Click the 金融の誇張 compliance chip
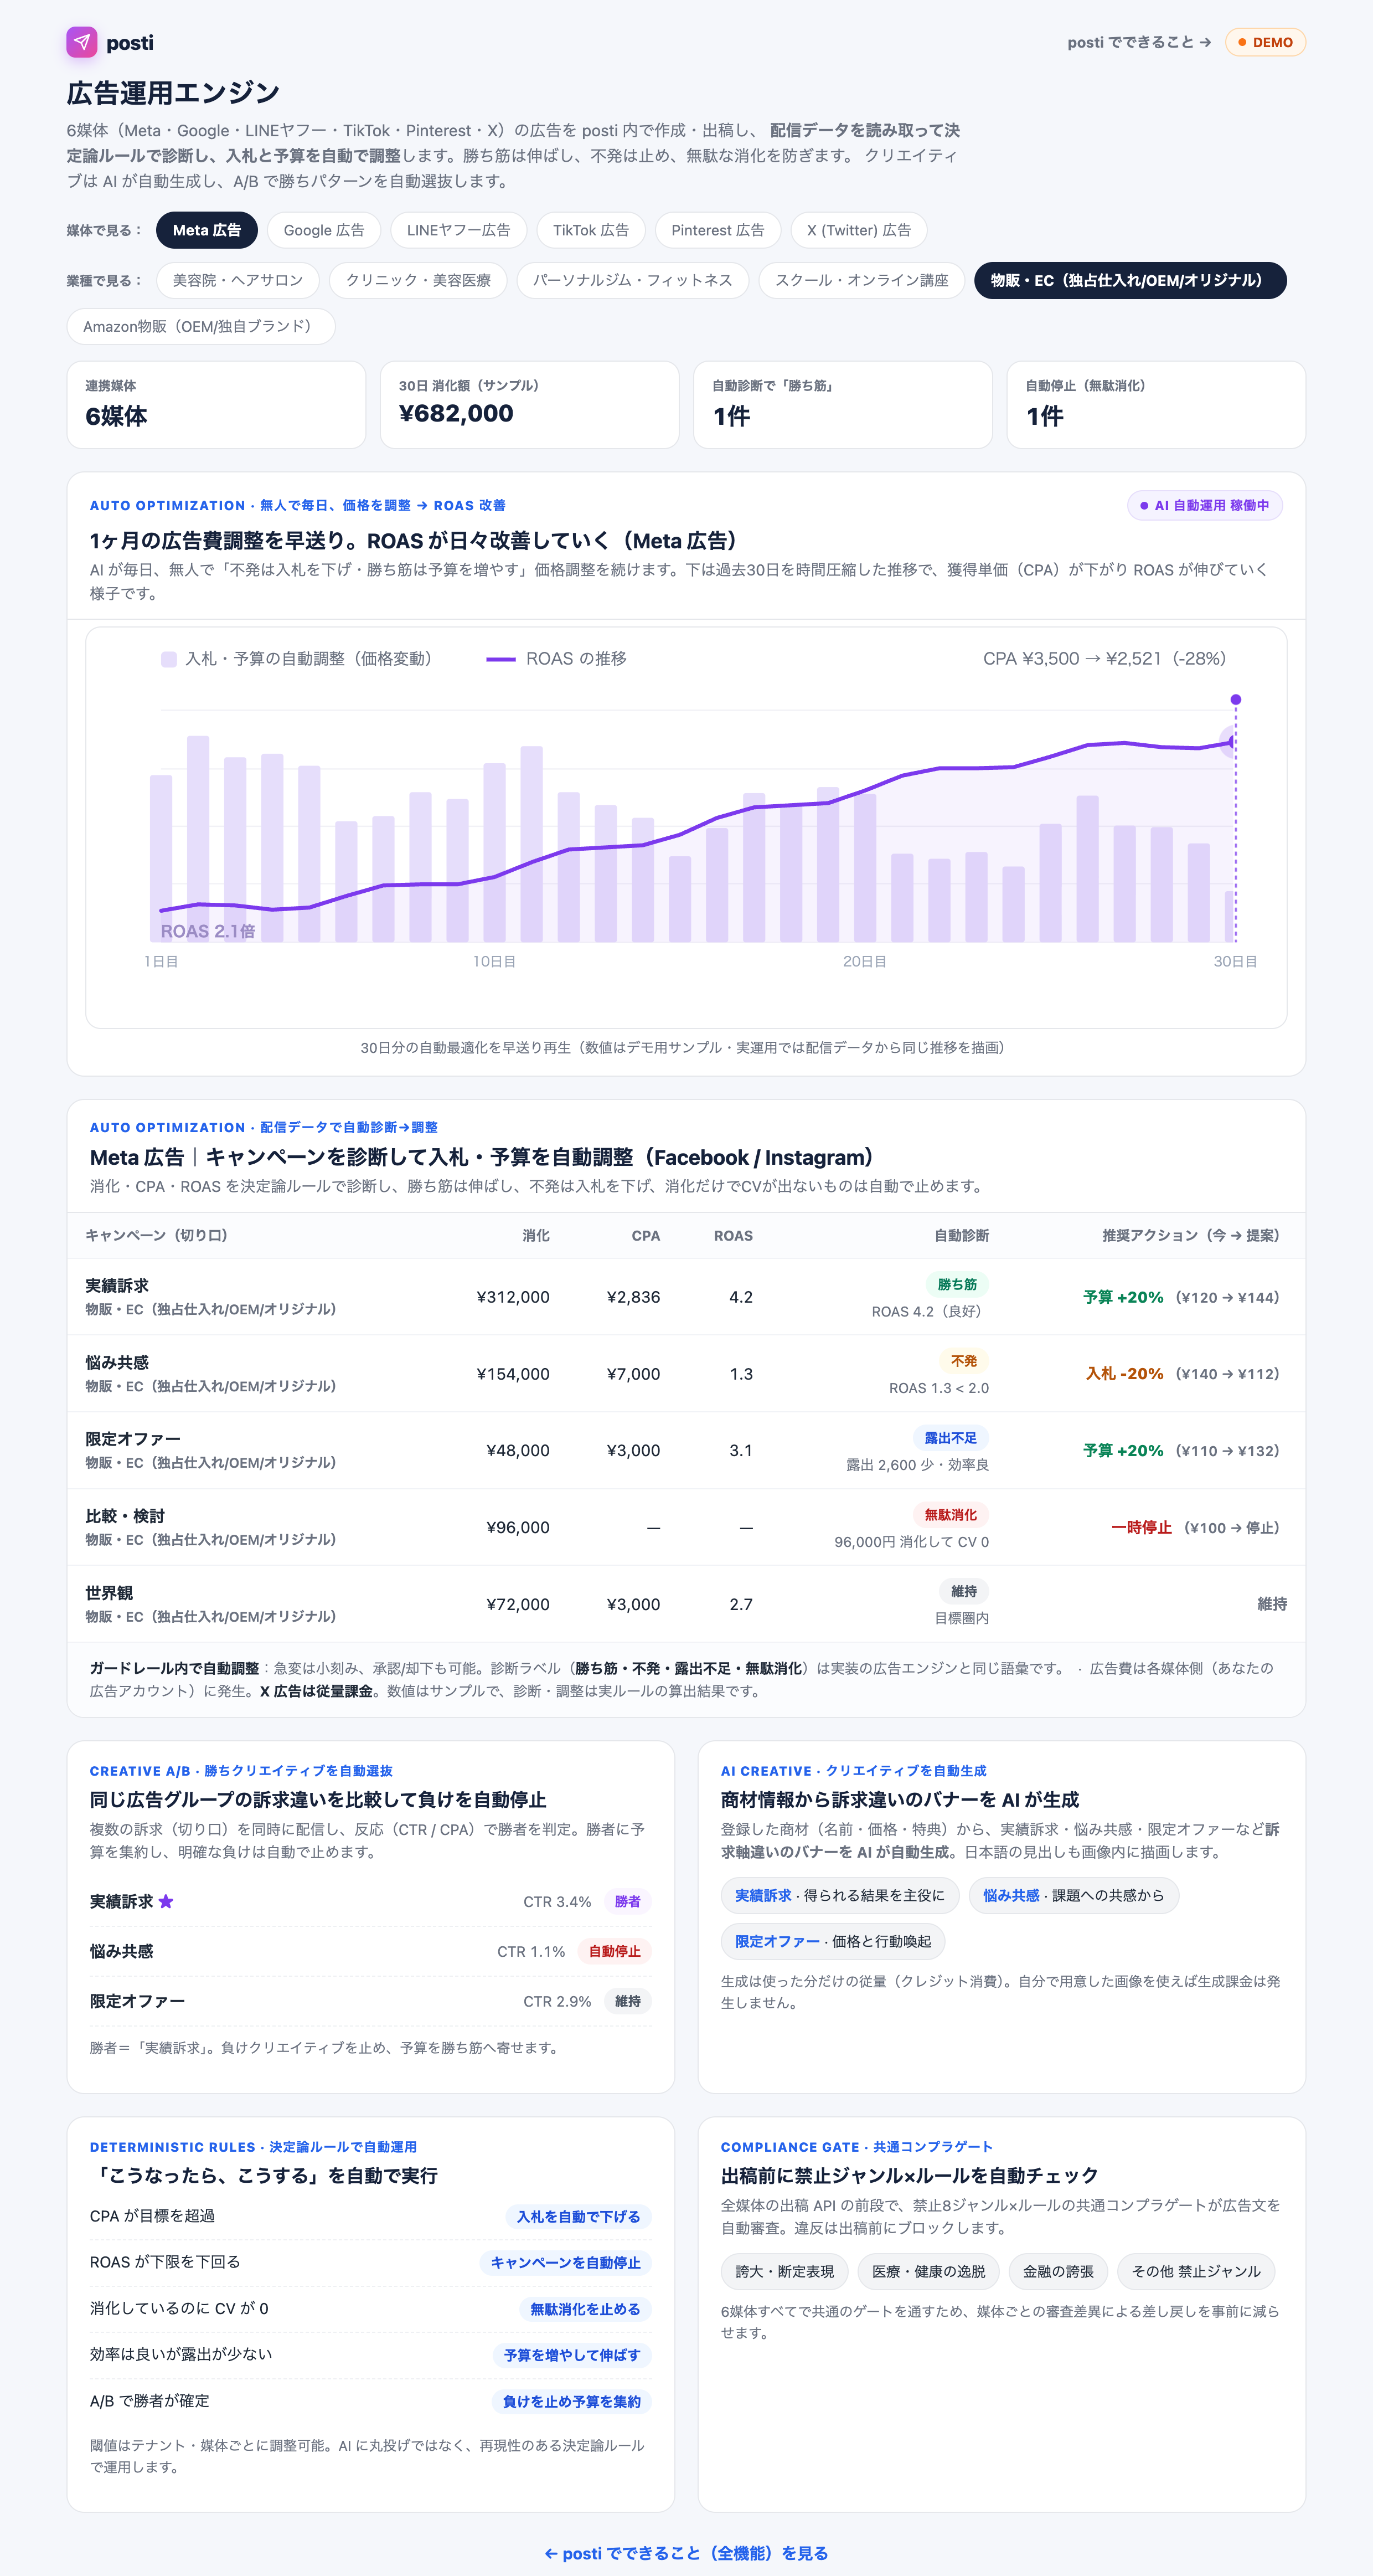 coord(1058,2271)
